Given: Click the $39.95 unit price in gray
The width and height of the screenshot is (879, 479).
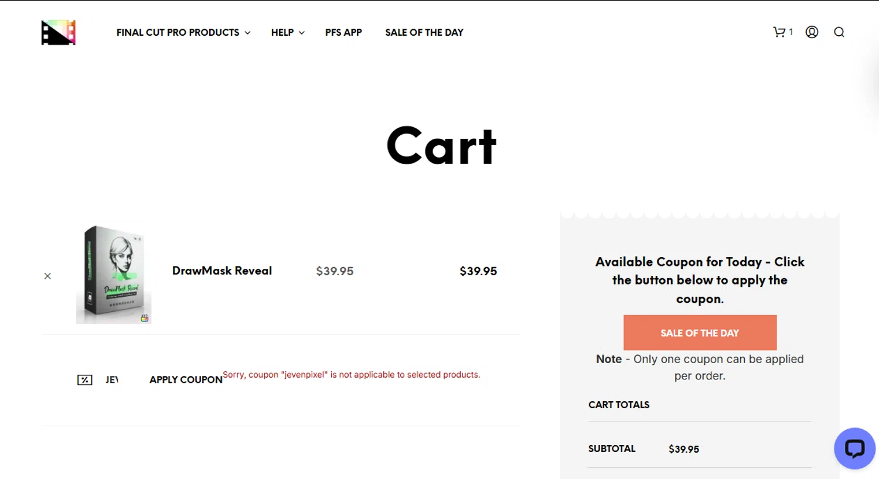Looking at the screenshot, I should click(x=335, y=271).
